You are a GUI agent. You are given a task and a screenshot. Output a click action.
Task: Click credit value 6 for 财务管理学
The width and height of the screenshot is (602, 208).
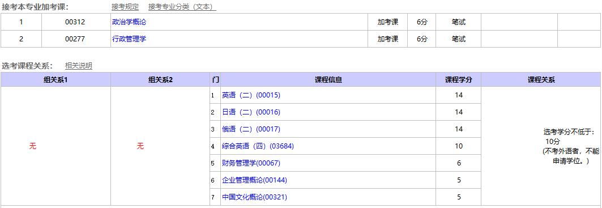pos(458,163)
